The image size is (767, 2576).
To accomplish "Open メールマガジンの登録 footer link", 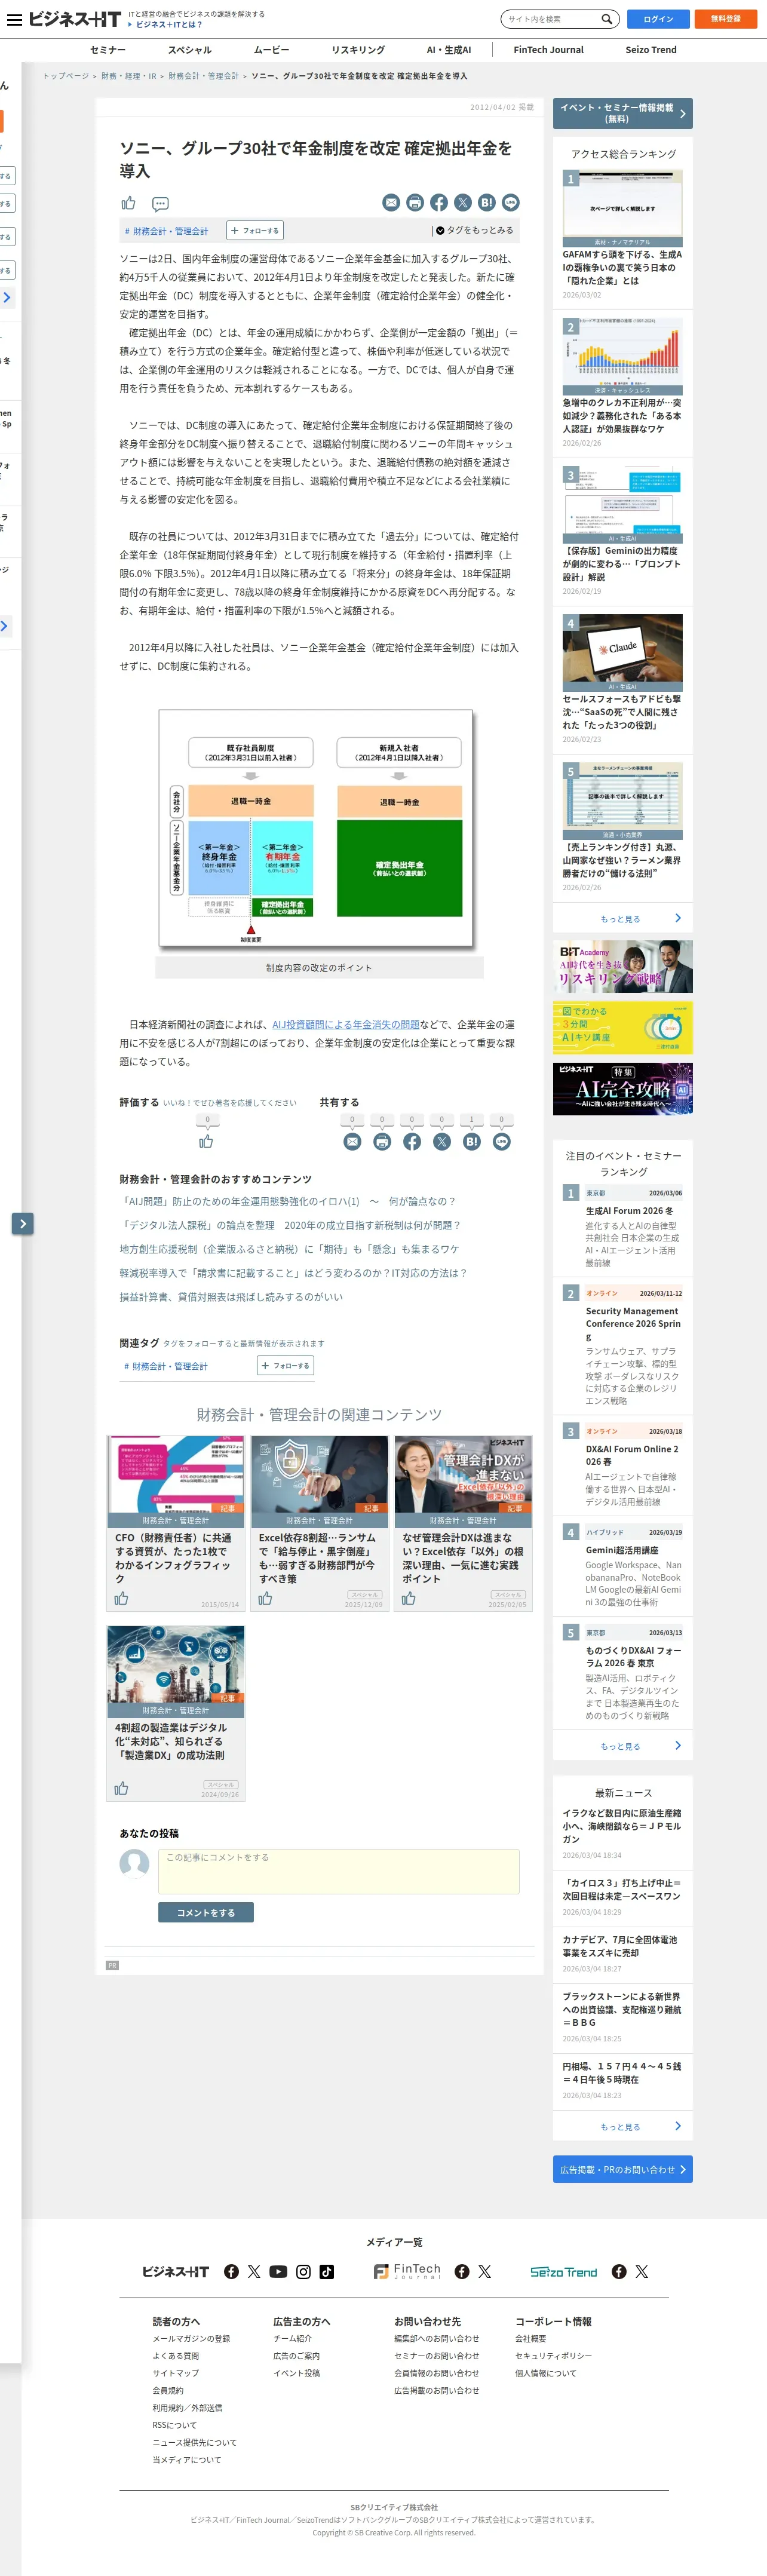I will point(191,2338).
